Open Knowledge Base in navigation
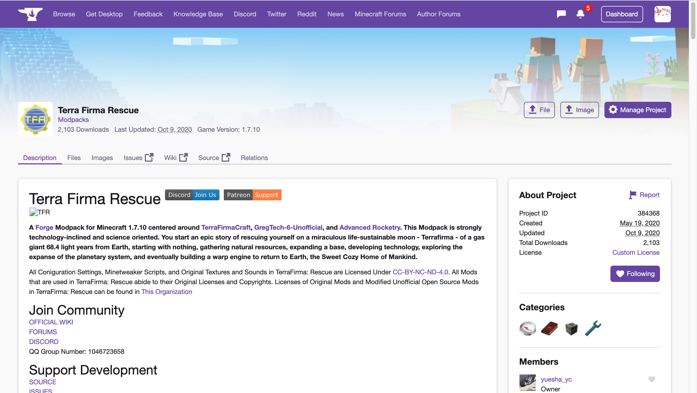 198,14
